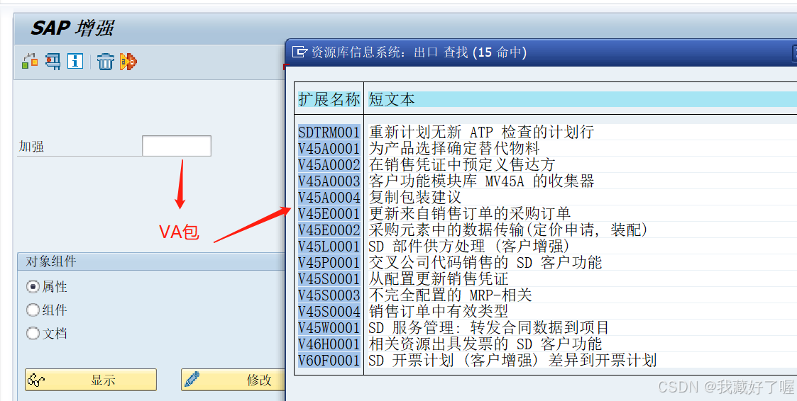Click text SD 开票计划 (客户增强) 差异到开票计划
Image resolution: width=797 pixels, height=401 pixels.
[x=513, y=360]
